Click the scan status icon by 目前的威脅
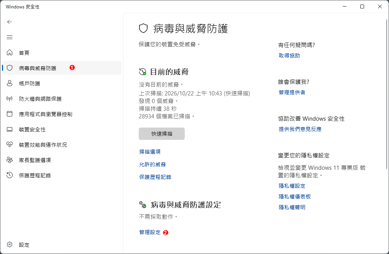Screen dimensions: 389x254 [143, 72]
